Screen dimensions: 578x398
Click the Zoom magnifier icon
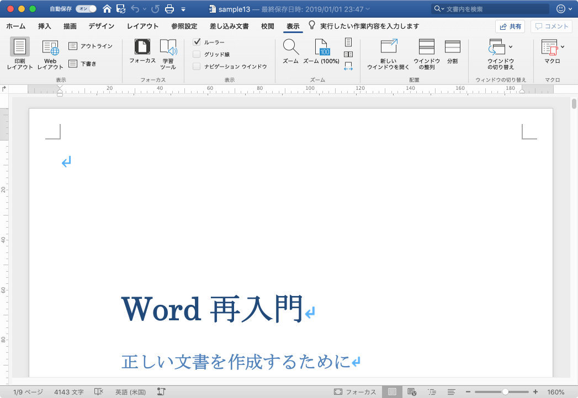tap(290, 47)
